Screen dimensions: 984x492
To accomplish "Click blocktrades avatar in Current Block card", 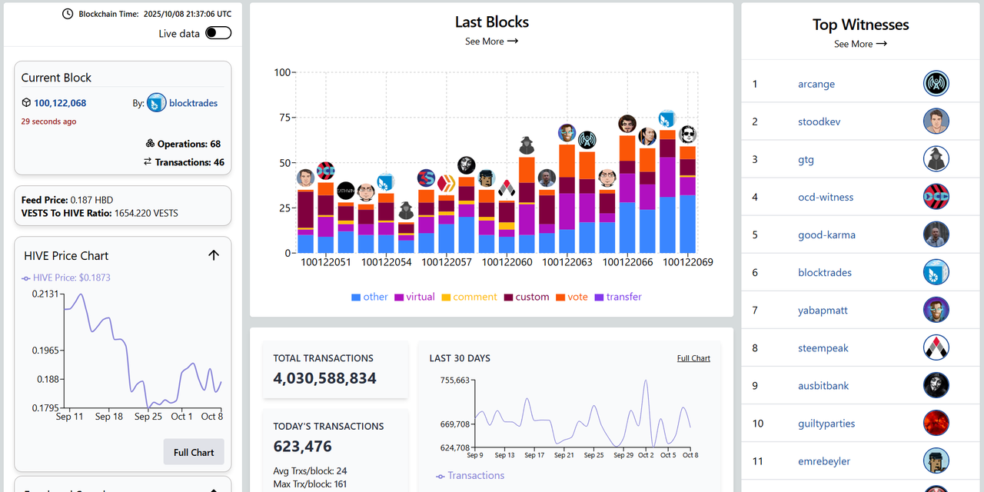I will (157, 103).
